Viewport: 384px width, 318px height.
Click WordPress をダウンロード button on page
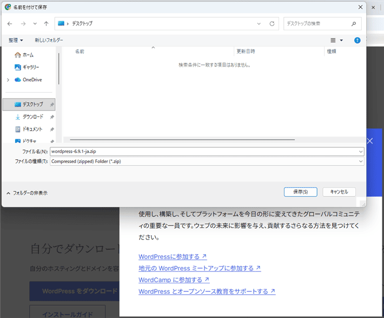click(75, 291)
